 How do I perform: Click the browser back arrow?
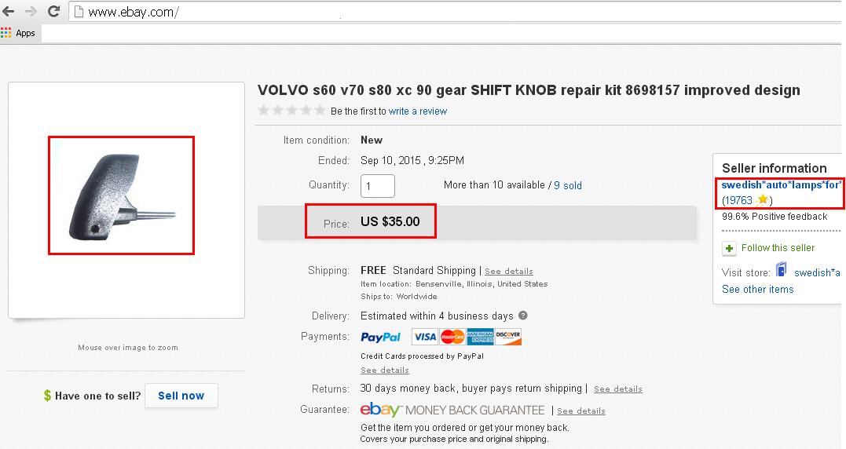click(9, 12)
